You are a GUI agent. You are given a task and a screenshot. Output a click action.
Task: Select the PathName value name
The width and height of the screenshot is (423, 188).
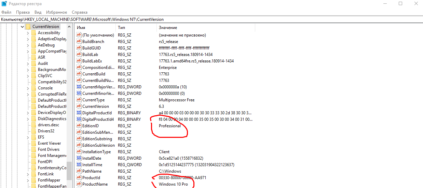[x=92, y=171]
